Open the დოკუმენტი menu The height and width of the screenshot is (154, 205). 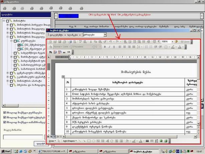pyautogui.click(x=58, y=35)
